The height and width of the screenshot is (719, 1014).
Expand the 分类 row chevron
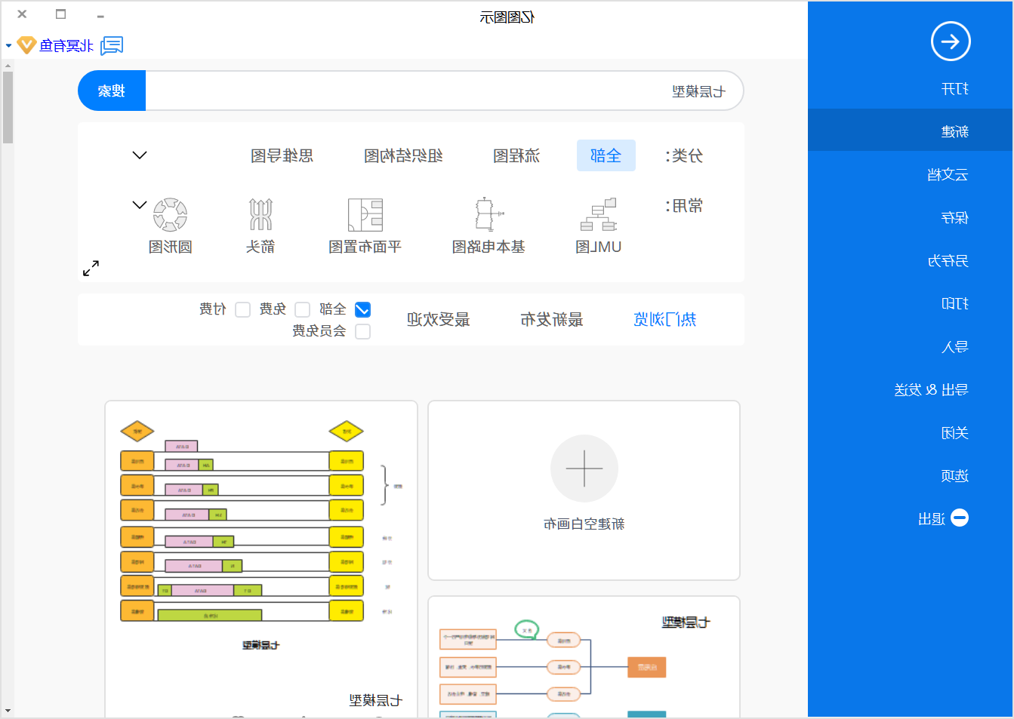coord(140,155)
